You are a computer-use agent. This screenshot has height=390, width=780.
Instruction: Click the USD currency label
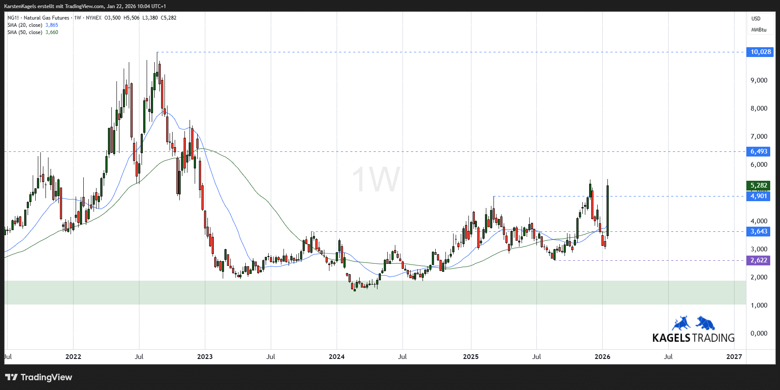point(756,19)
